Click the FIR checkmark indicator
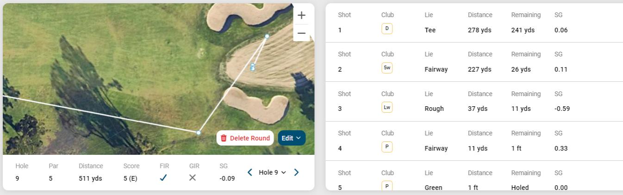Screen dimensions: 623x195 [x=163, y=177]
